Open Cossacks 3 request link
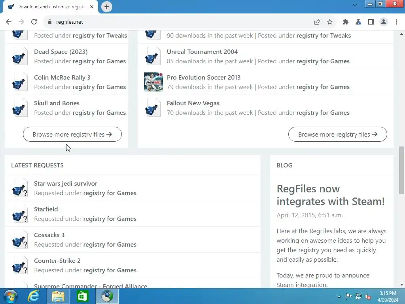 click(49, 235)
